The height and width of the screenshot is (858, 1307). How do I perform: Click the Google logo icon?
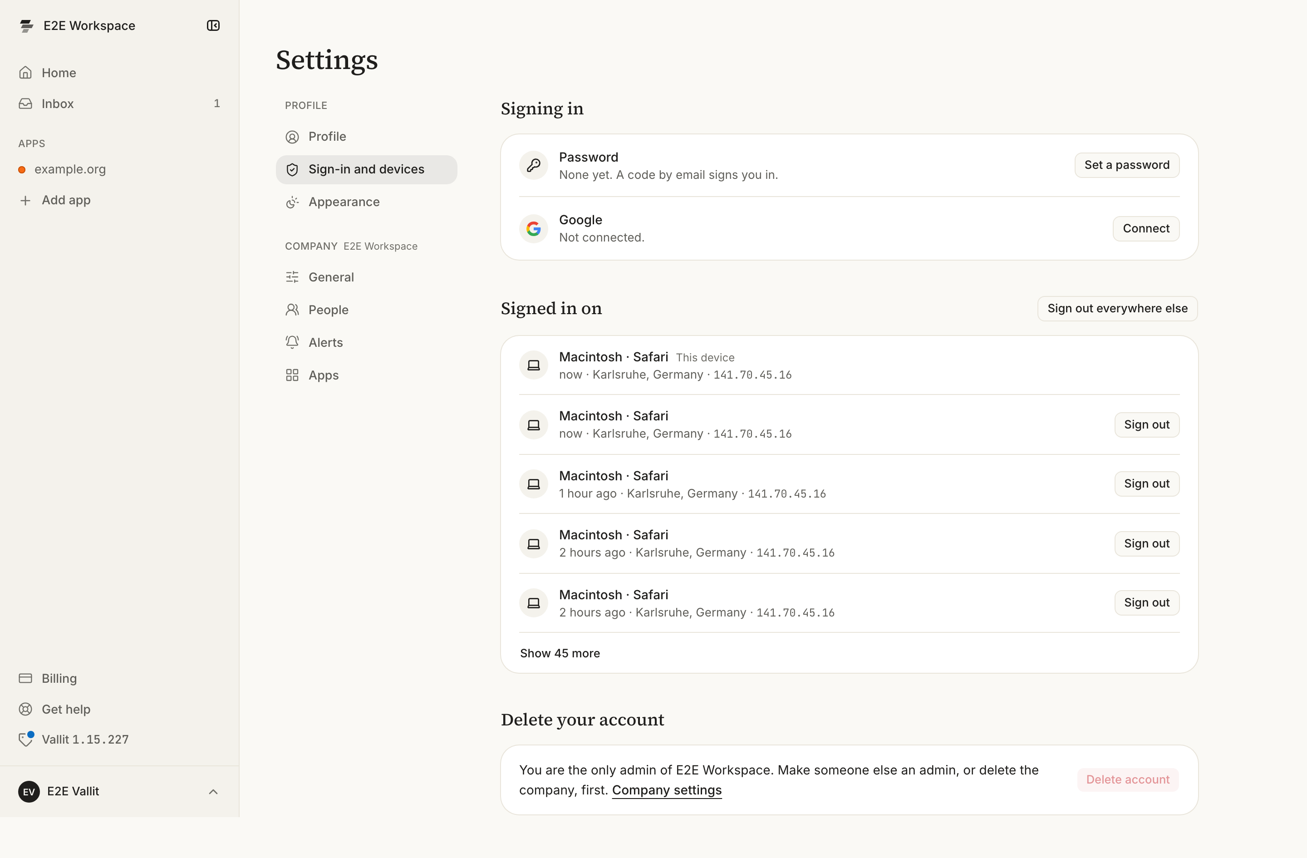[x=533, y=228]
